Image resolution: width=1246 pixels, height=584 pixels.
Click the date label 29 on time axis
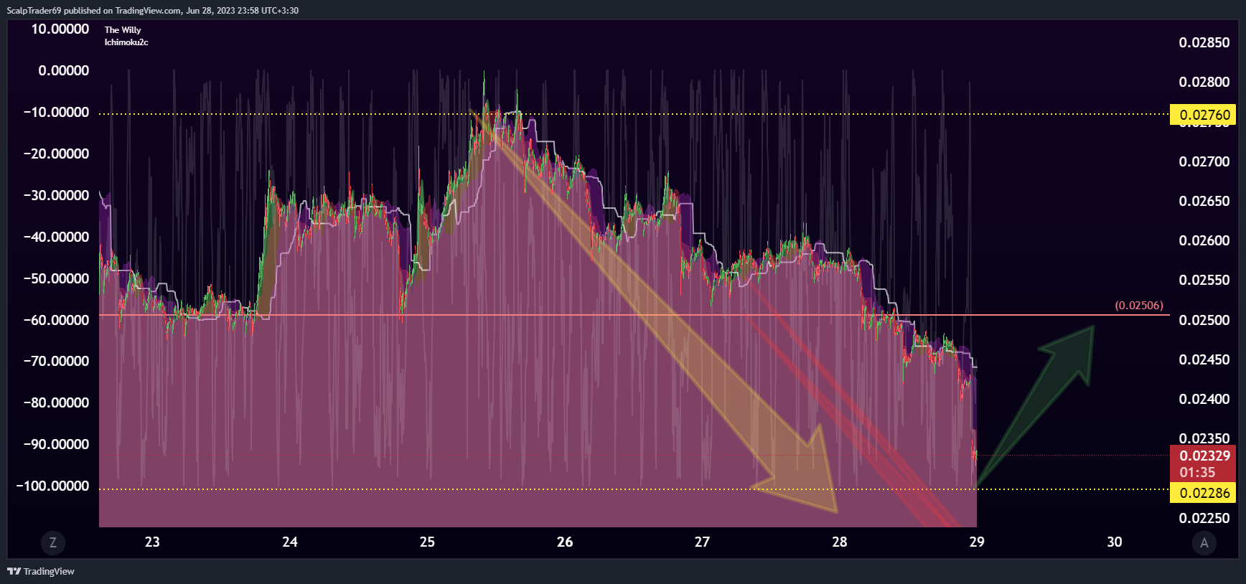(x=977, y=542)
